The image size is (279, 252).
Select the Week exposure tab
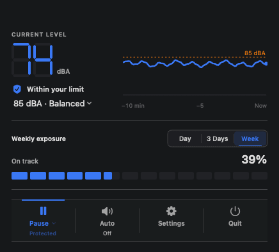point(250,139)
